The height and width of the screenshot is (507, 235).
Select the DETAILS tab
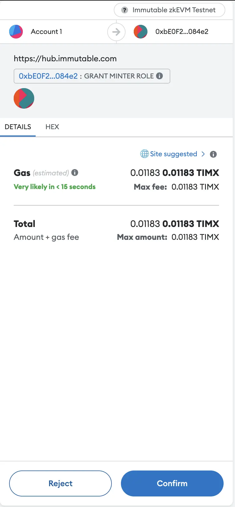[x=18, y=127]
